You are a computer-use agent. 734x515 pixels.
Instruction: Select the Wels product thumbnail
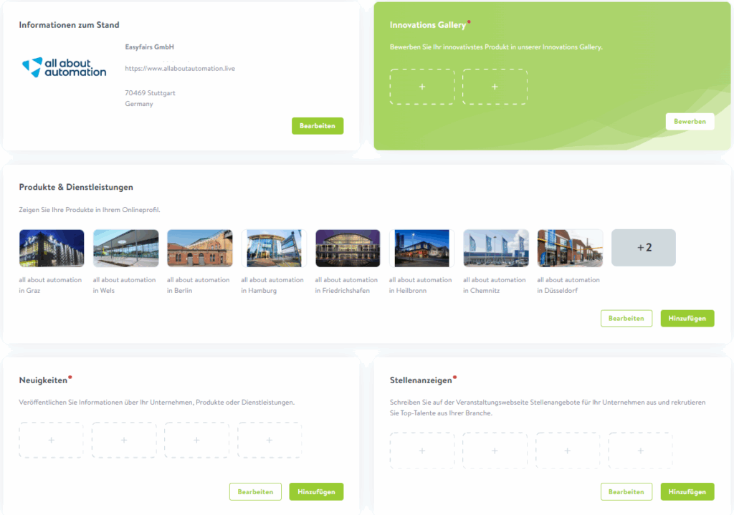(125, 248)
